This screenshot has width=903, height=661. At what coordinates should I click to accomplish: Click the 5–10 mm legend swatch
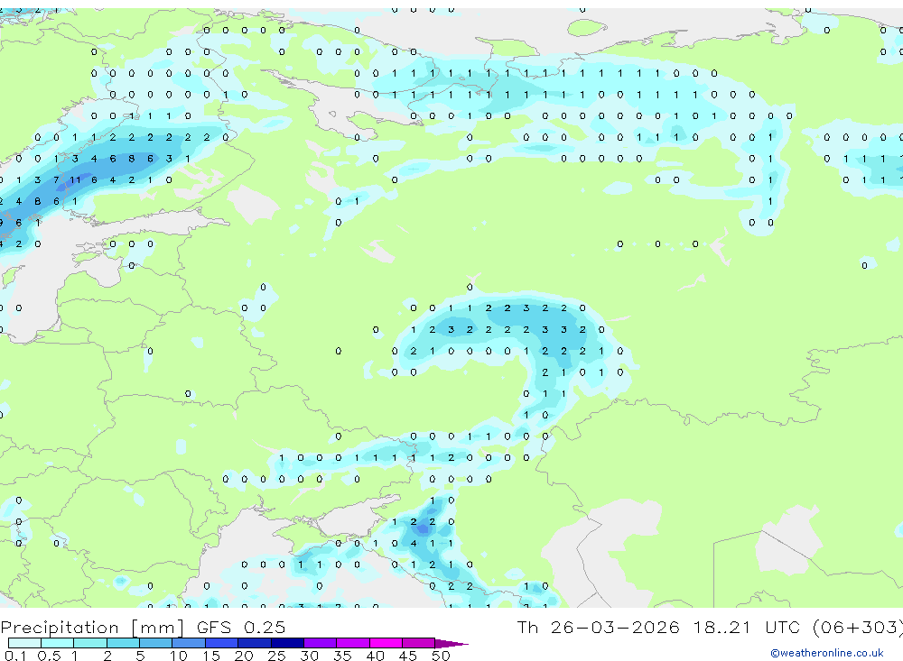(155, 643)
